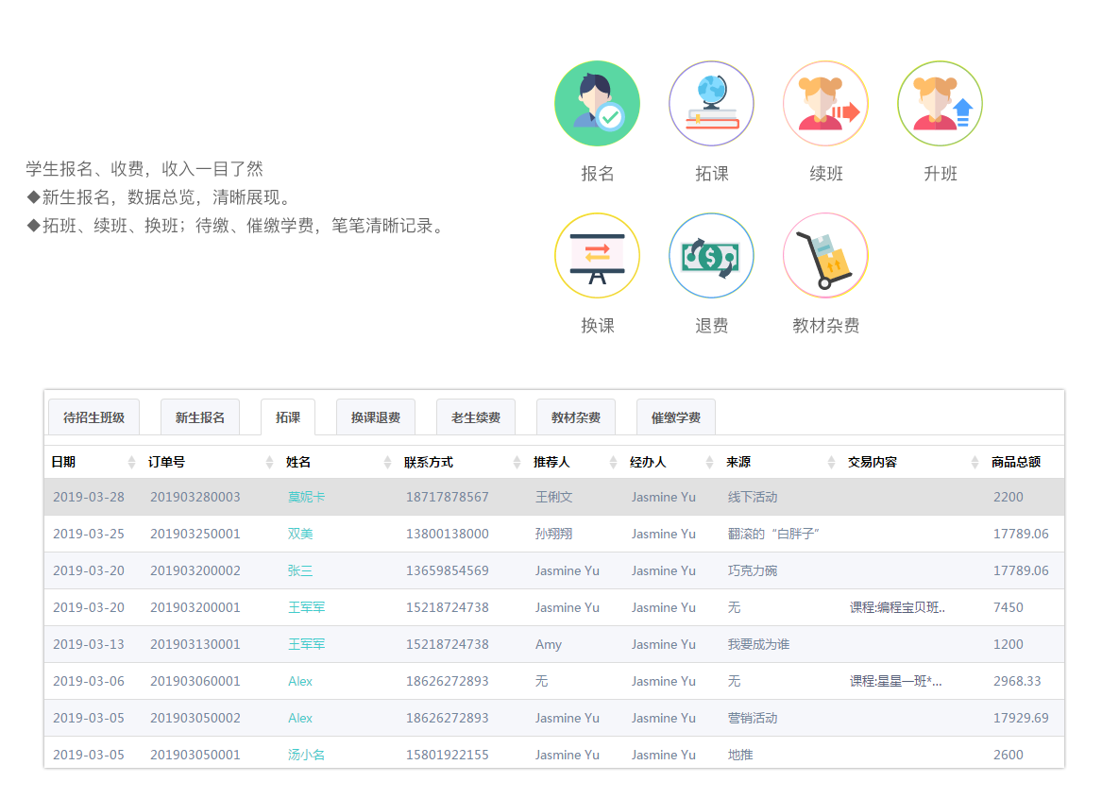The width and height of the screenshot is (1102, 799).
Task: Open the 拓课 globe and books icon
Action: click(x=711, y=104)
